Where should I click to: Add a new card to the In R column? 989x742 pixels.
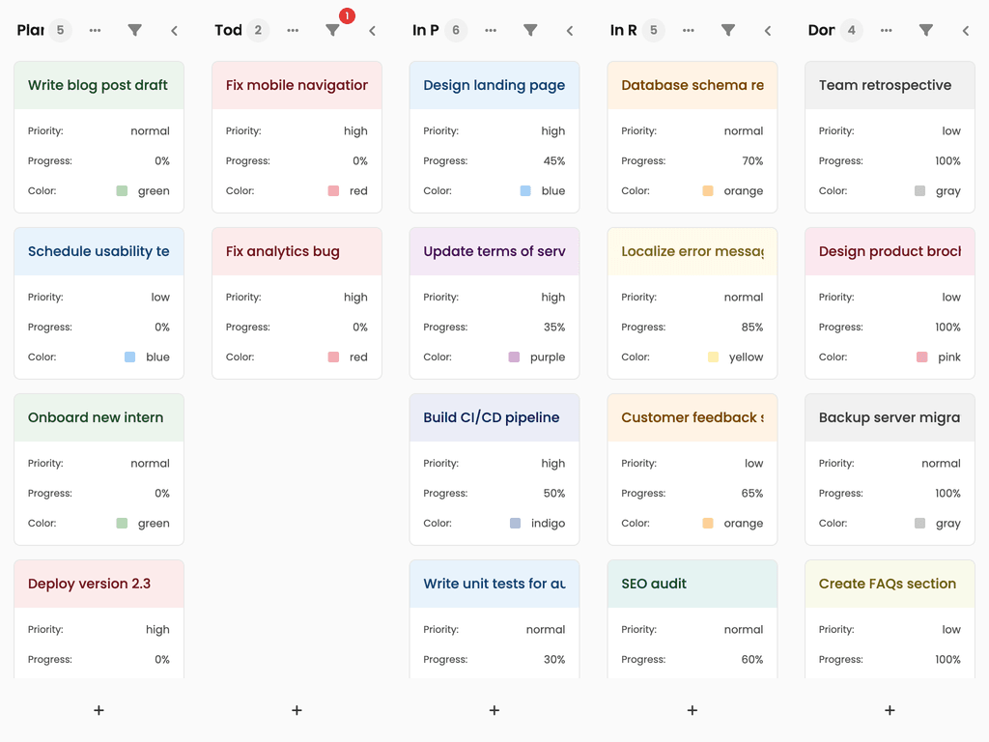click(692, 710)
